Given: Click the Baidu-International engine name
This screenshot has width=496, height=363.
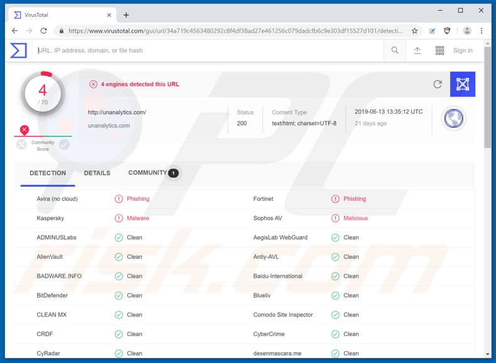Looking at the screenshot, I should 278,276.
